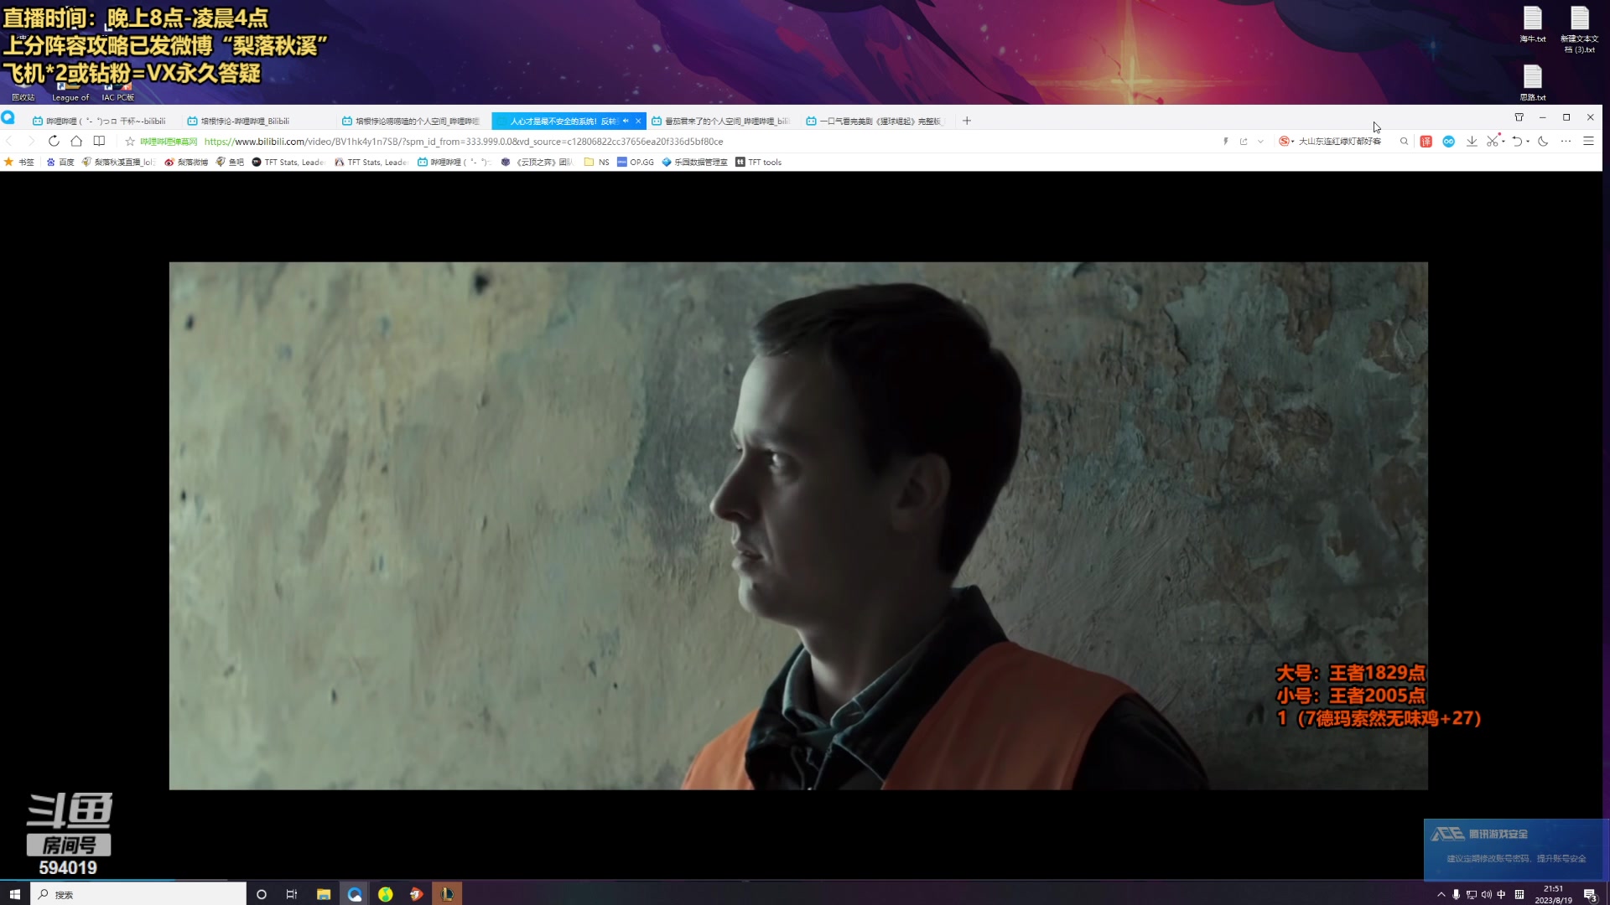Open the 百度 bookmark
This screenshot has height=905, width=1610.
coord(60,162)
